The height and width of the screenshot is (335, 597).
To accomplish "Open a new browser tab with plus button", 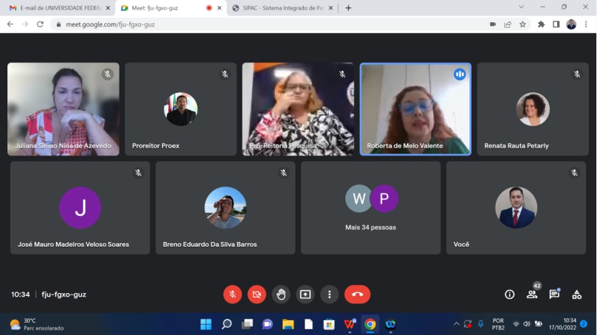I will click(x=348, y=8).
